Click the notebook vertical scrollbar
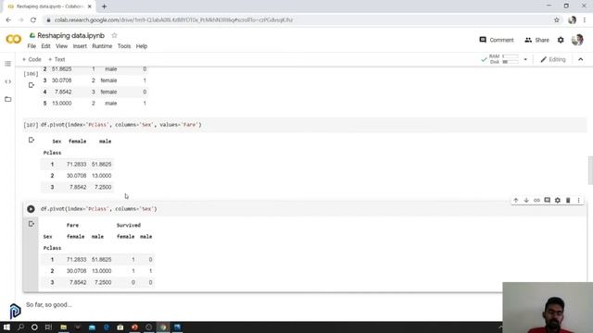The width and height of the screenshot is (593, 333). tap(590, 170)
